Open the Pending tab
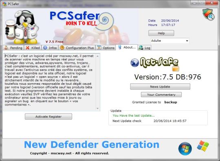 click(x=13, y=48)
